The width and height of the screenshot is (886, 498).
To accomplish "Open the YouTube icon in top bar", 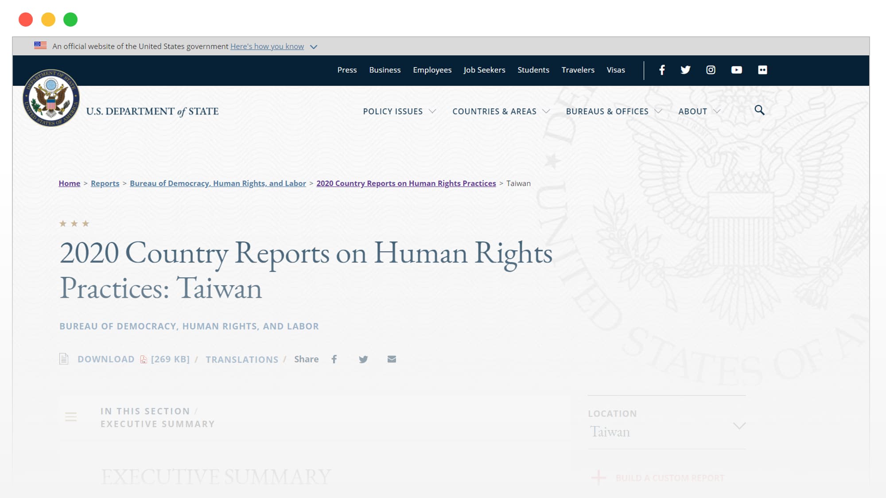I will click(x=736, y=70).
